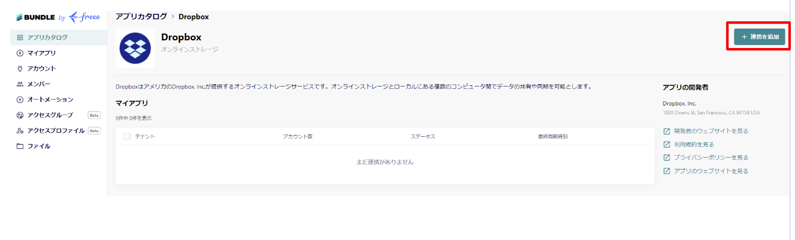The height and width of the screenshot is (240, 795).
Task: Click the BUNDLE by freee logo
Action: [x=58, y=17]
